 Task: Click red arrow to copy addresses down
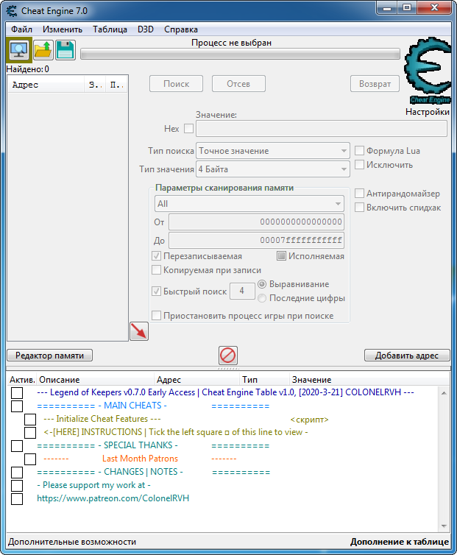[x=139, y=331]
